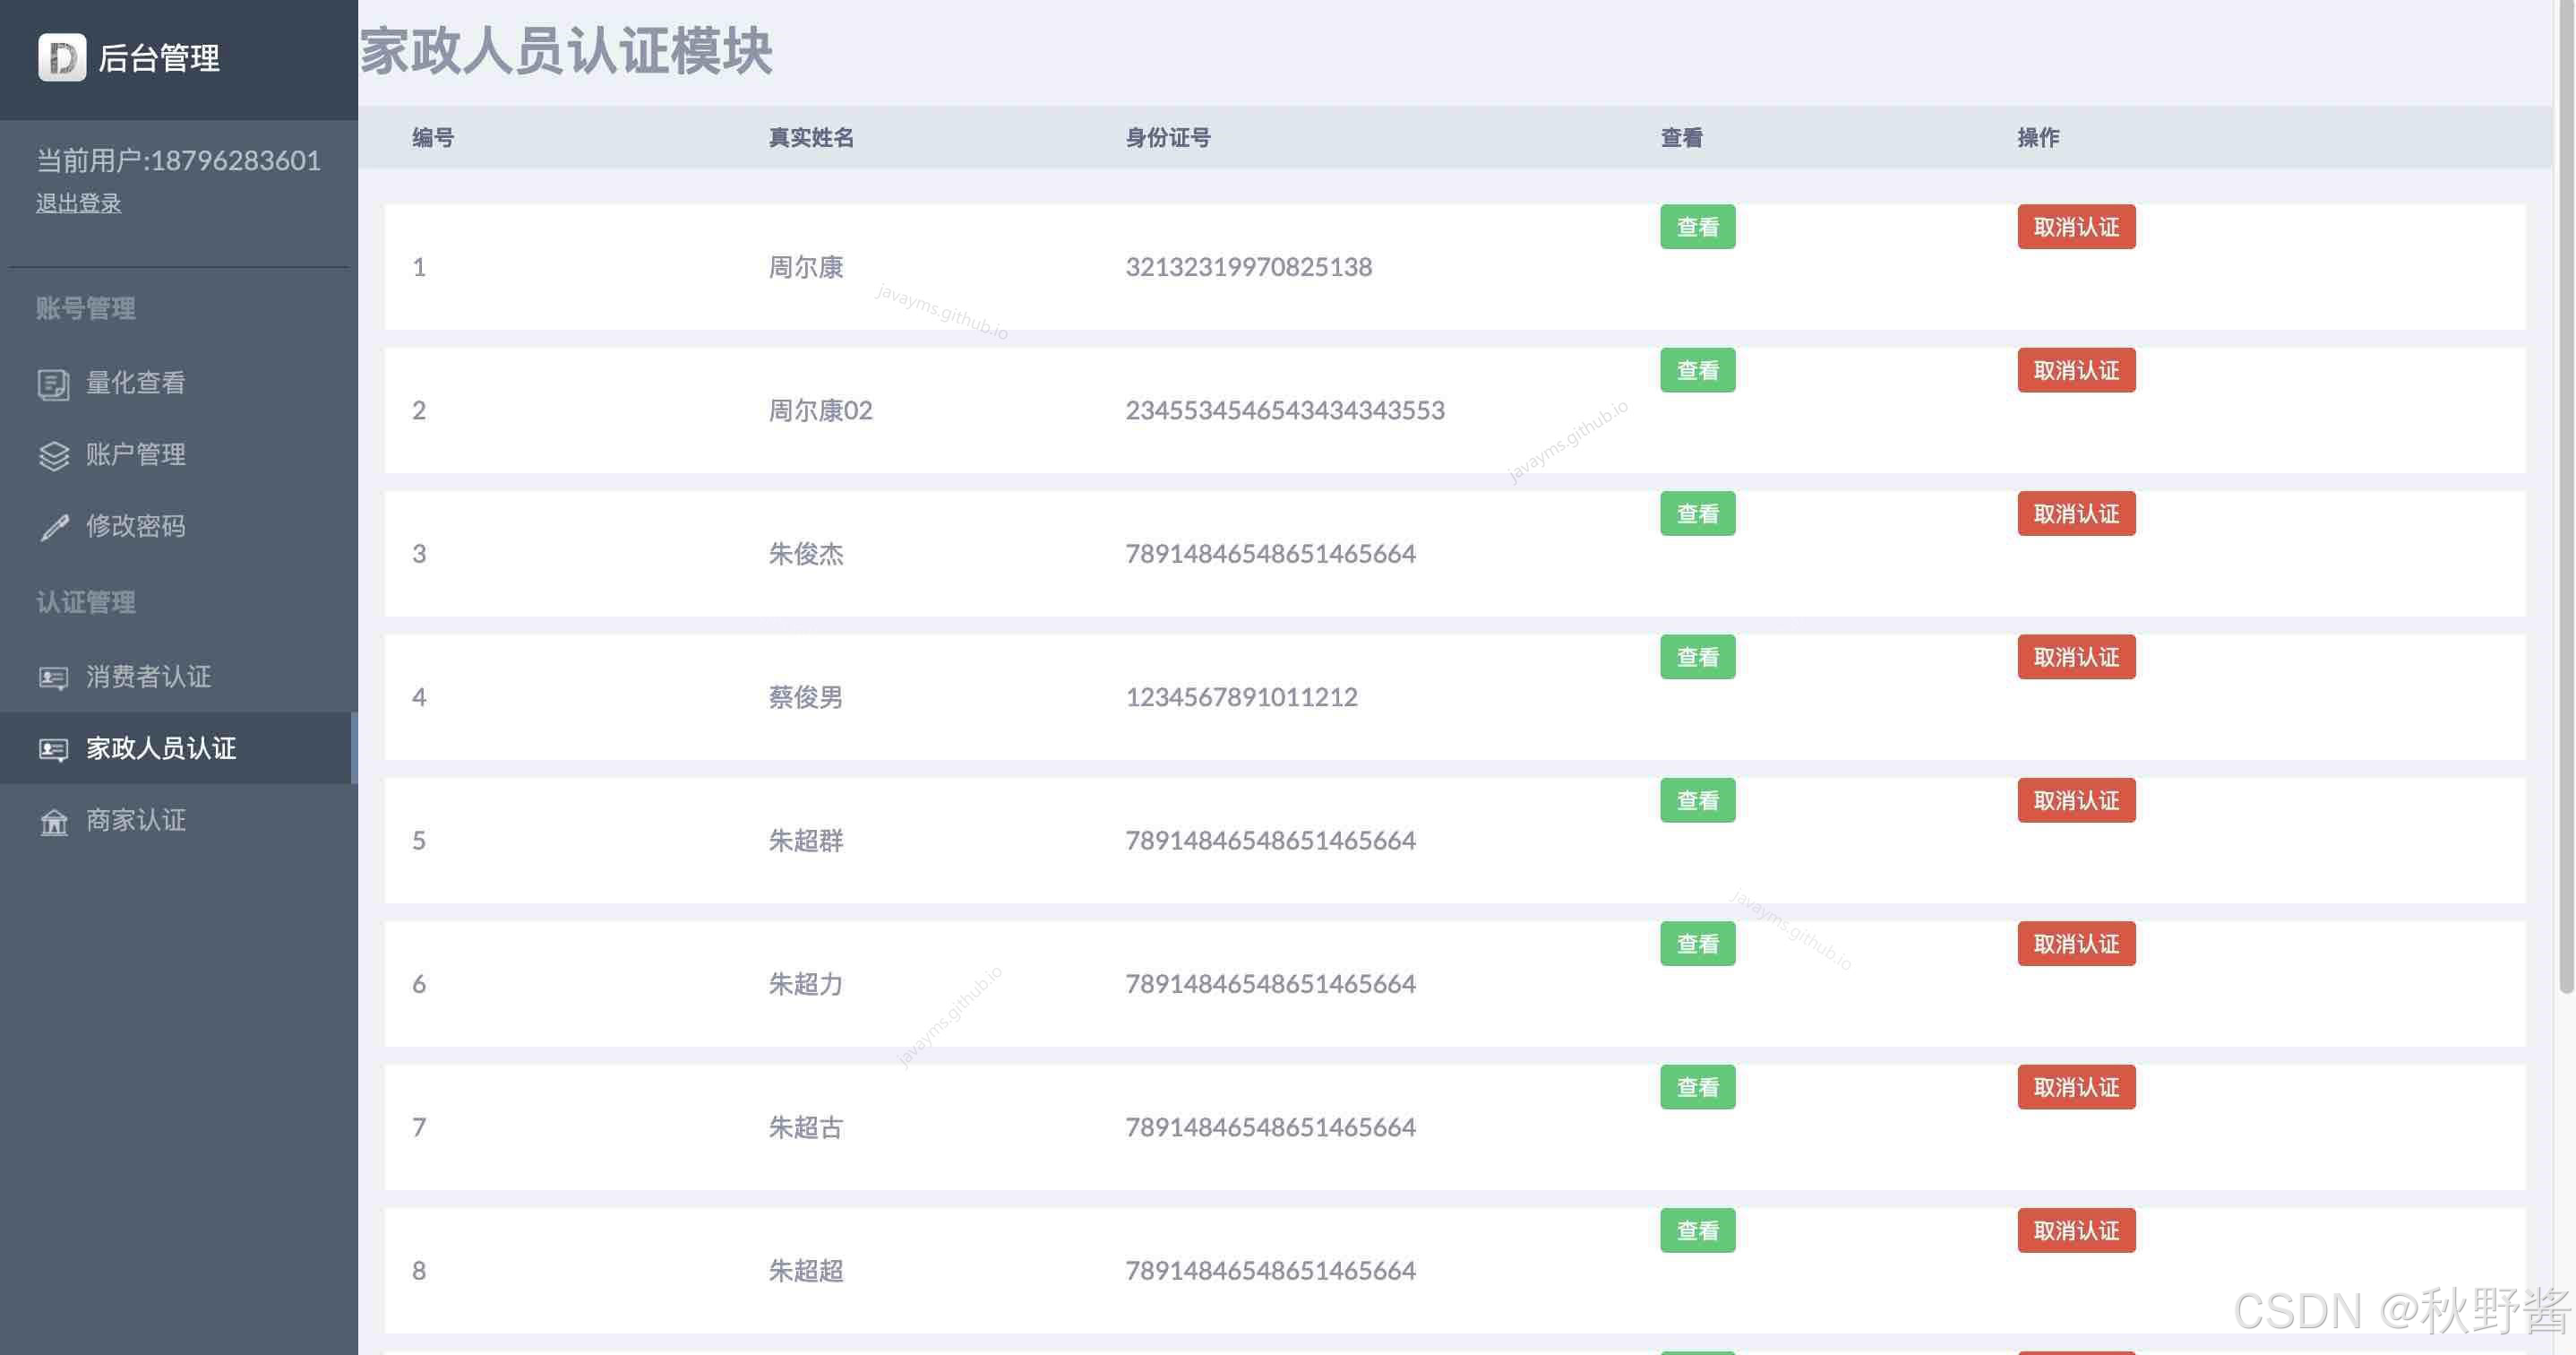Image resolution: width=2576 pixels, height=1355 pixels.
Task: Click the bank building icon for 商家认证
Action: (53, 822)
